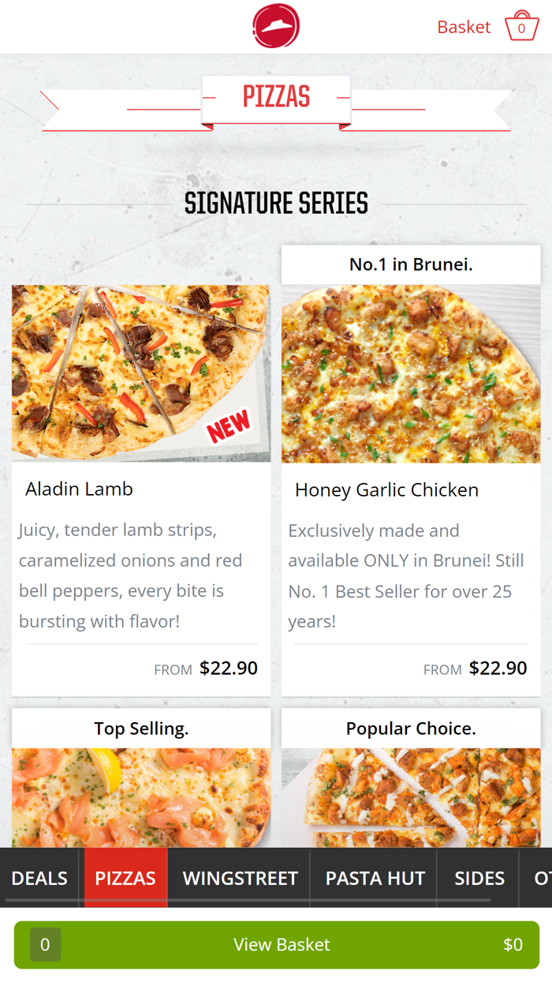Click the Pizza Hut logo
The height and width of the screenshot is (982, 552).
coord(275,25)
